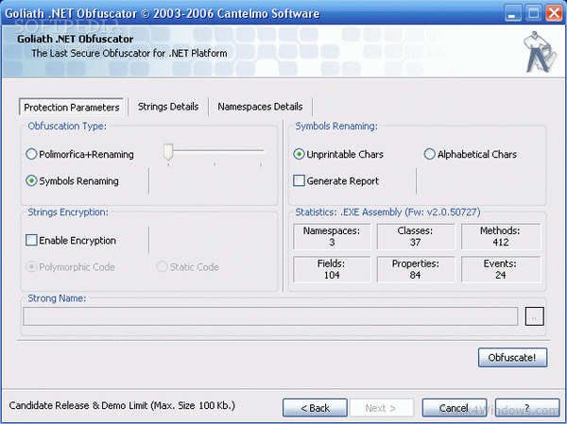Screen dimensions: 567x424
Task: Click the Statistics .EXE Assembly heading
Action: (x=387, y=212)
